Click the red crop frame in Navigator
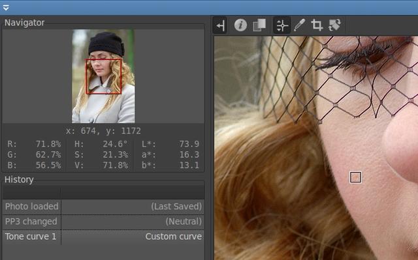This screenshot has height=260, width=418. [104, 76]
